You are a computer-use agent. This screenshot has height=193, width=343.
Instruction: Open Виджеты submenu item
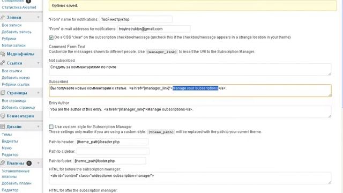pos(10,141)
